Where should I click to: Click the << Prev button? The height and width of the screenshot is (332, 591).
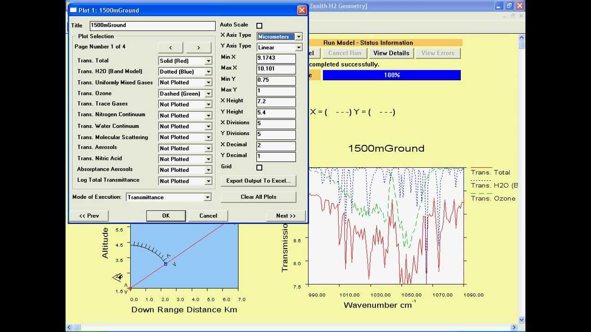89,216
